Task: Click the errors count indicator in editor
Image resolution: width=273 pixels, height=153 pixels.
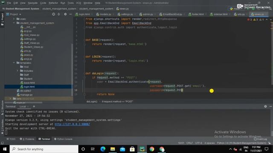Action: click(x=249, y=20)
